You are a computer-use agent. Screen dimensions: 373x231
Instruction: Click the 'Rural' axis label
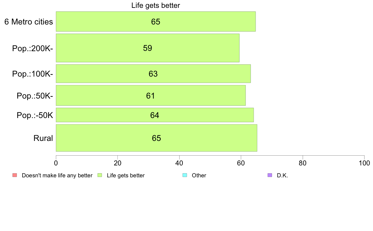click(x=43, y=138)
